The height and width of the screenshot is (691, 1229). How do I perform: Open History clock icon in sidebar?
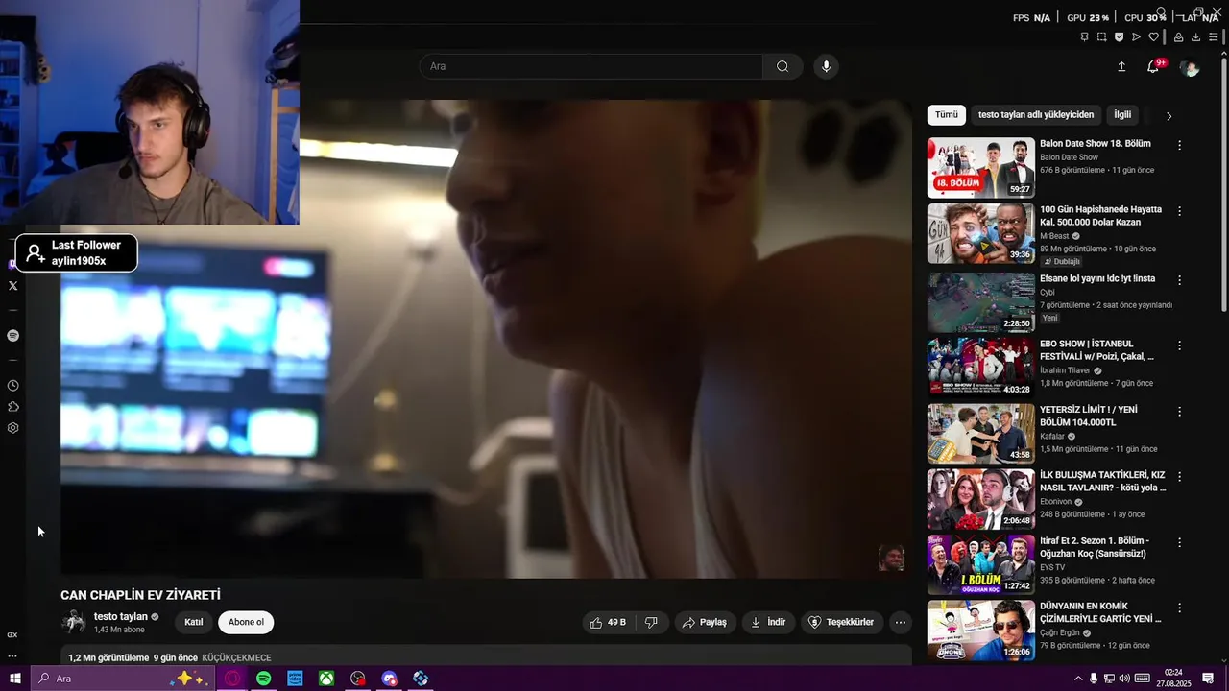[x=12, y=386]
